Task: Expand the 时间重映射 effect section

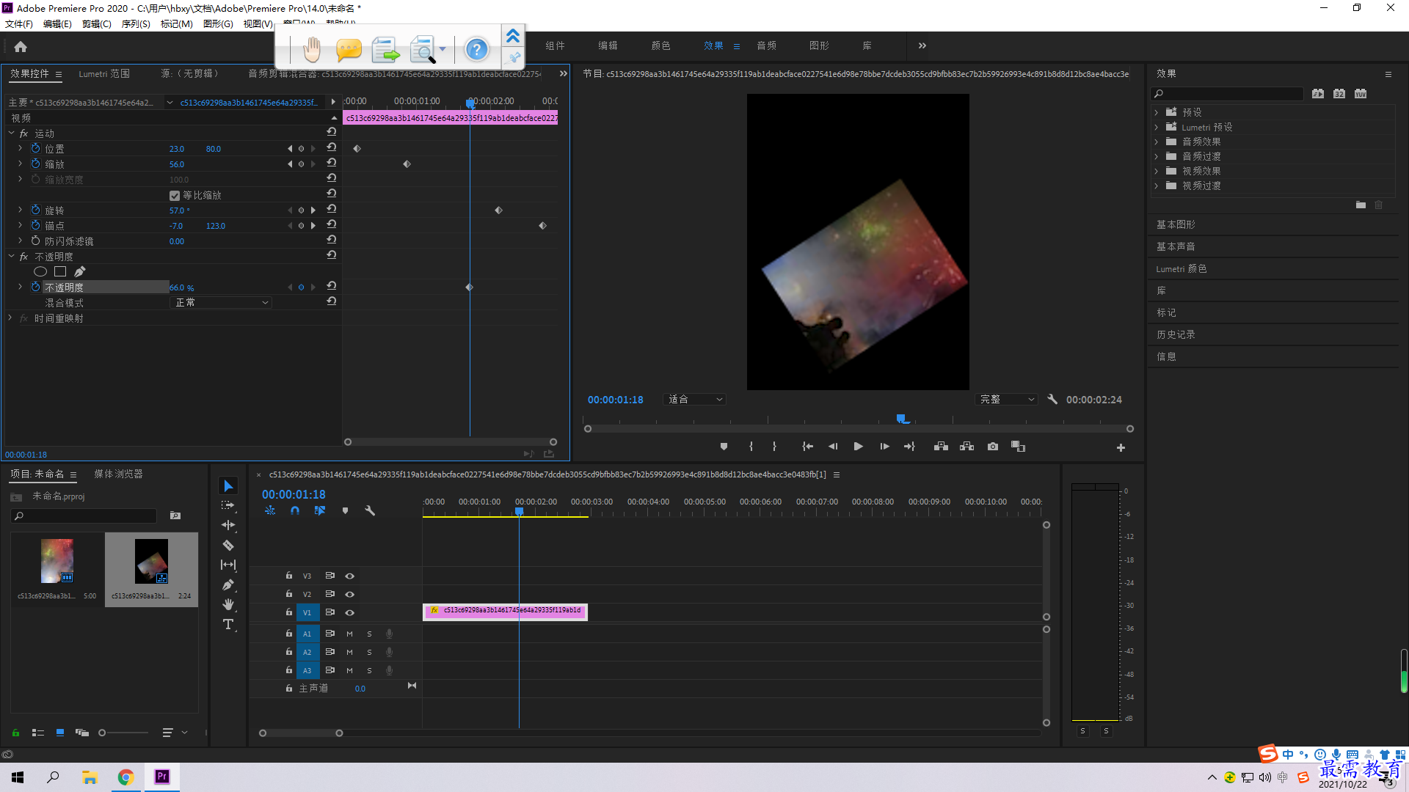Action: click(10, 318)
